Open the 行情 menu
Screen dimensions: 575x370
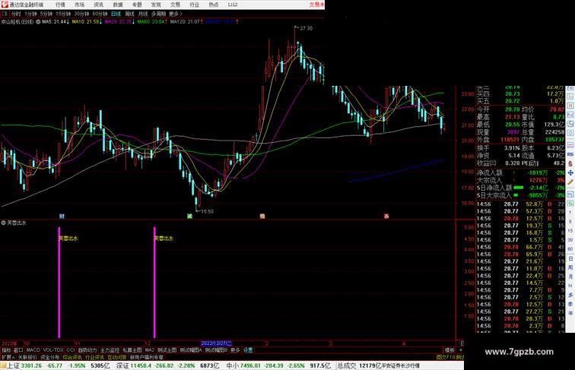60,5
